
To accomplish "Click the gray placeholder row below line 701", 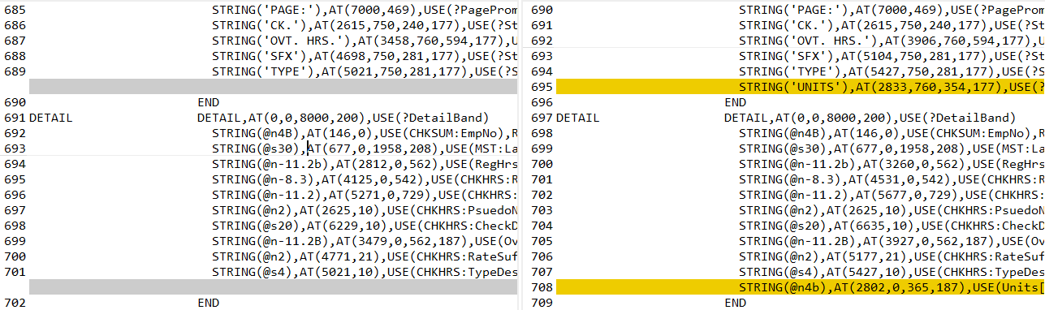I will pos(273,287).
